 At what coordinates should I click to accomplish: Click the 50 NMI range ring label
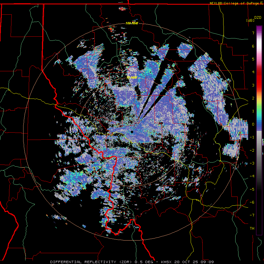[132, 78]
